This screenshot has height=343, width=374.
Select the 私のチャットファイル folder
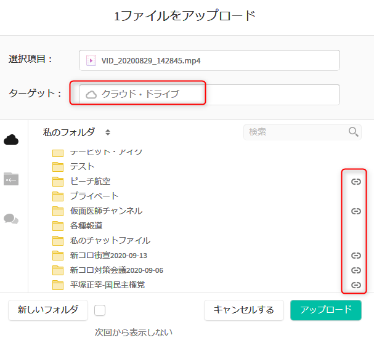click(x=110, y=240)
